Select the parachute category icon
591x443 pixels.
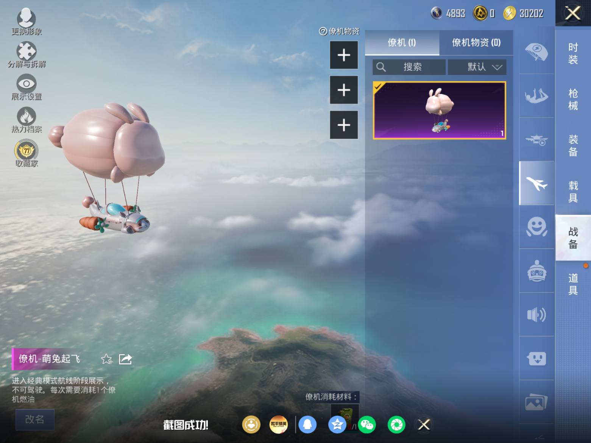(x=536, y=52)
